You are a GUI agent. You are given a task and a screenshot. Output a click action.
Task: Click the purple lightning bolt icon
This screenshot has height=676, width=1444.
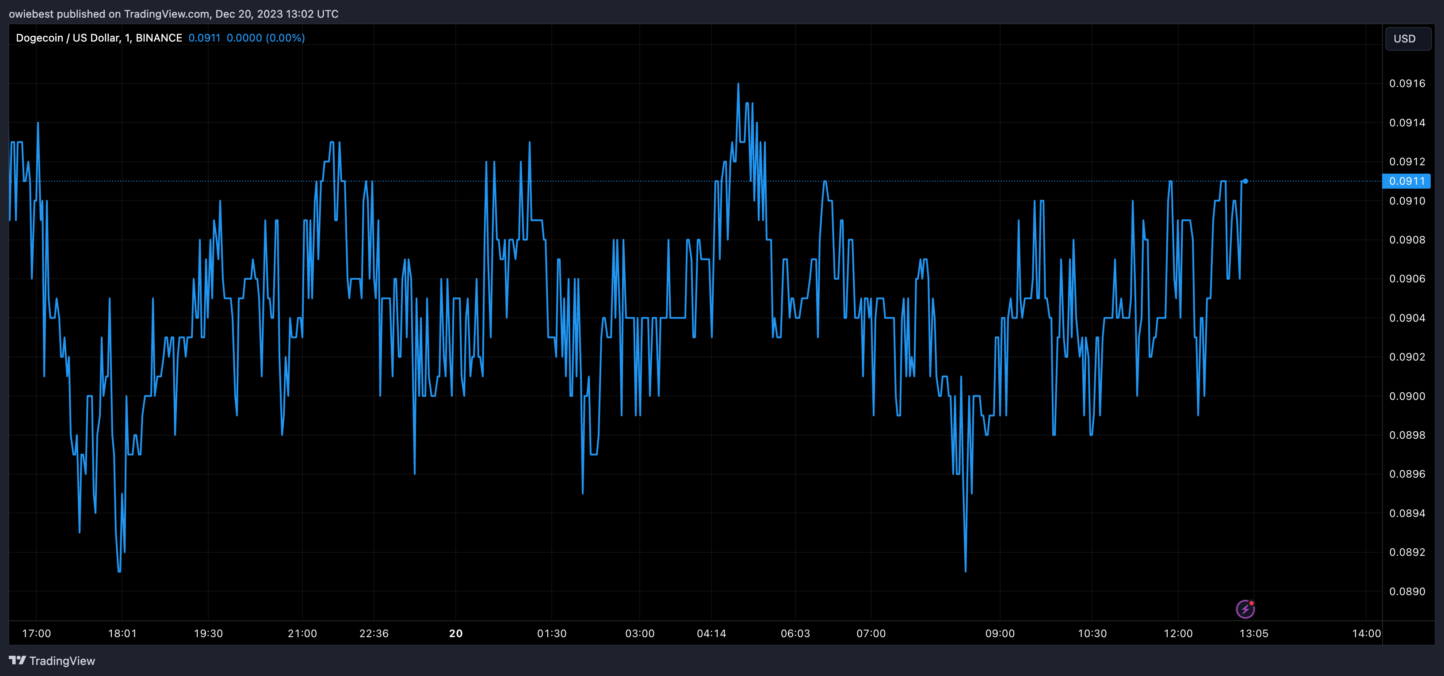[1245, 609]
